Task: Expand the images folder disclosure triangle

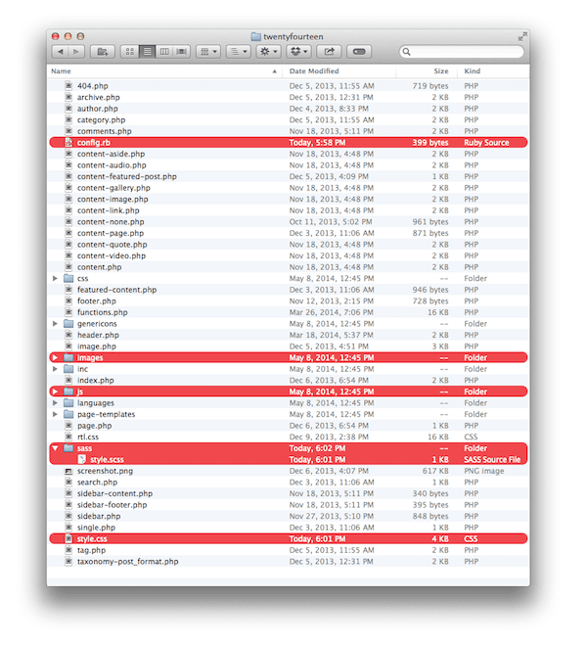Action: tap(55, 357)
